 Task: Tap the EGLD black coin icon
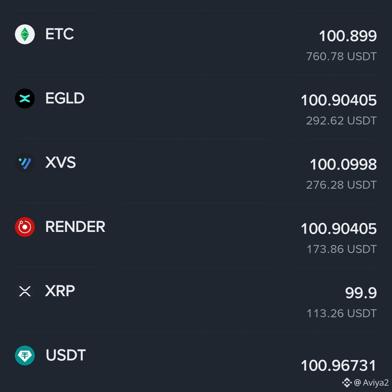[25, 98]
